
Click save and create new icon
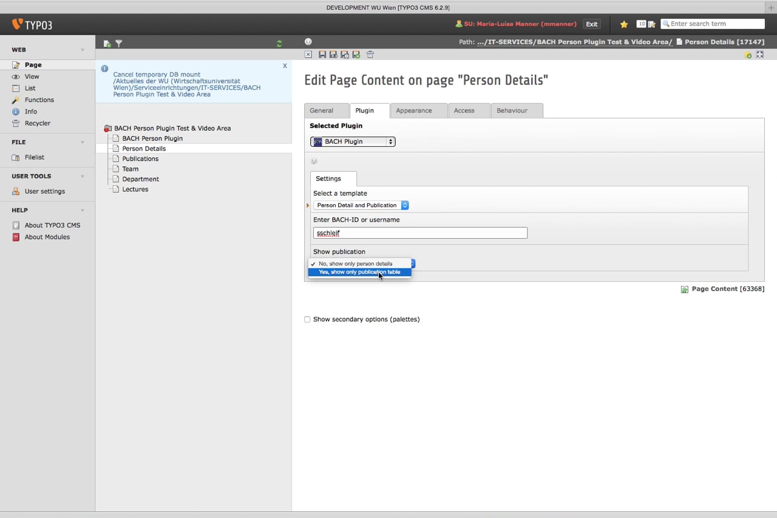(356, 55)
